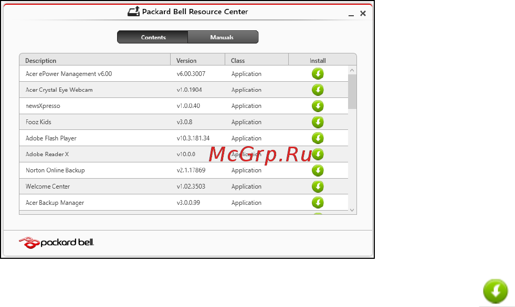The image size is (515, 307).
Task: Click version 'v10.0.0' cell
Action: tap(186, 154)
